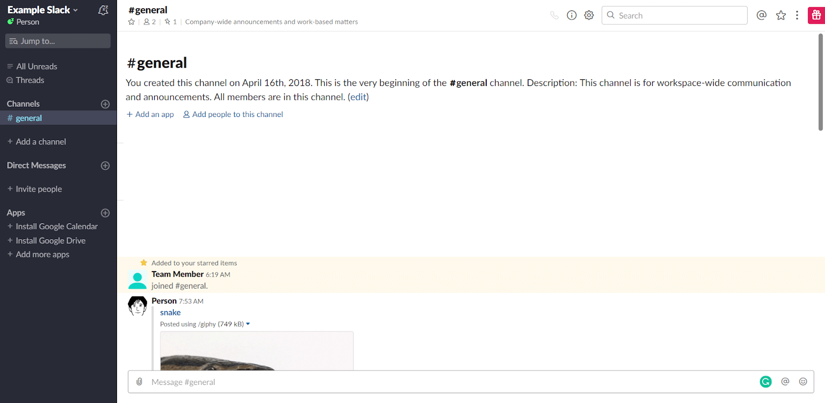825x403 pixels.
Task: Open channel settings gear icon
Action: (589, 15)
